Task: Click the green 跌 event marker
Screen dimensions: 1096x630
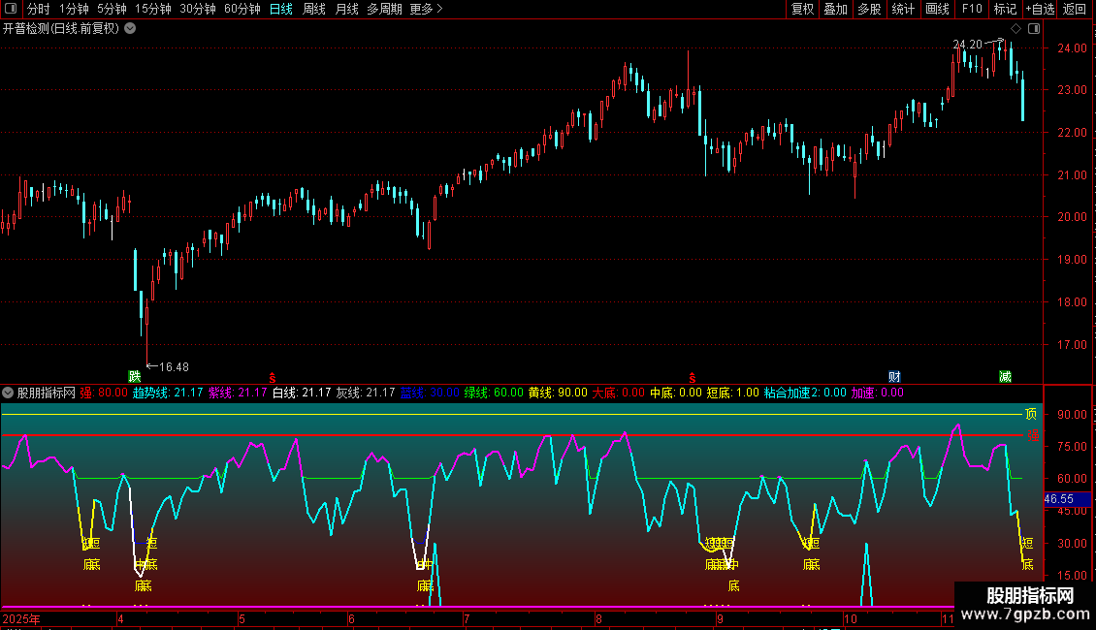Action: pyautogui.click(x=134, y=376)
